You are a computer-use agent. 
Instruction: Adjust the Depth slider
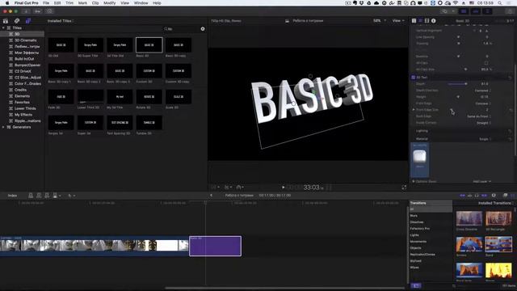point(458,84)
